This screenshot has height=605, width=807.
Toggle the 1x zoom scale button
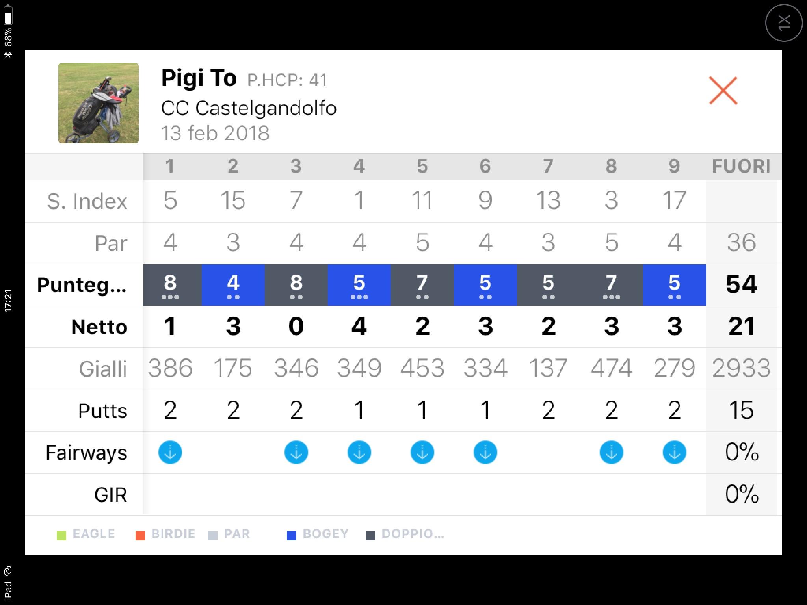coord(784,23)
